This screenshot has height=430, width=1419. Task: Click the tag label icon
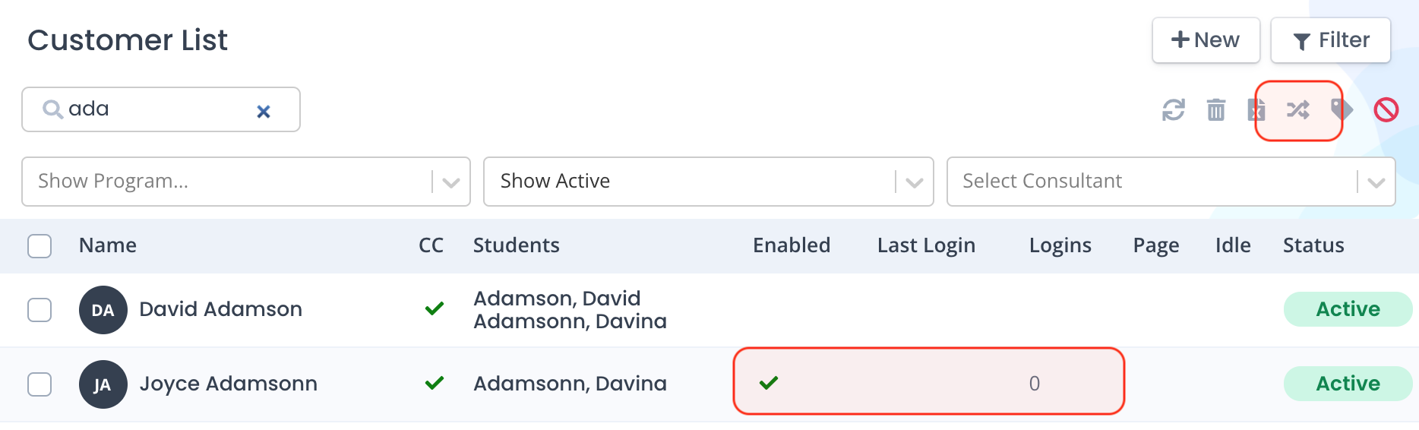coord(1342,110)
